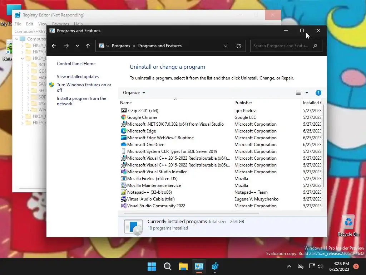366x275 pixels.
Task: Select the Microsoft OneDrive cloud icon
Action: tap(123, 144)
